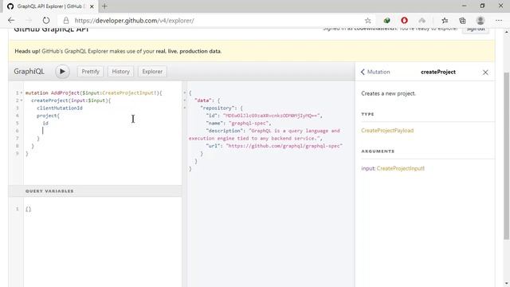
Task: Click the green browser extension icon
Action: 386,21
